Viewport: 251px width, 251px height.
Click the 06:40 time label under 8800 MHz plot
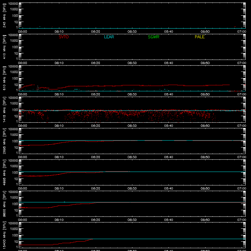[x=168, y=220]
